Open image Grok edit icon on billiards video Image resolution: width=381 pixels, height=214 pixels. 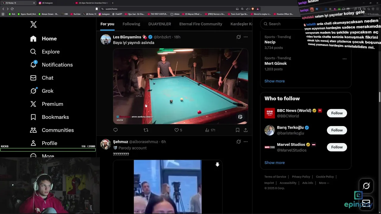[240, 117]
